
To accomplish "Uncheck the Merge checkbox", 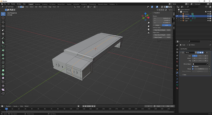I will click(x=193, y=69).
